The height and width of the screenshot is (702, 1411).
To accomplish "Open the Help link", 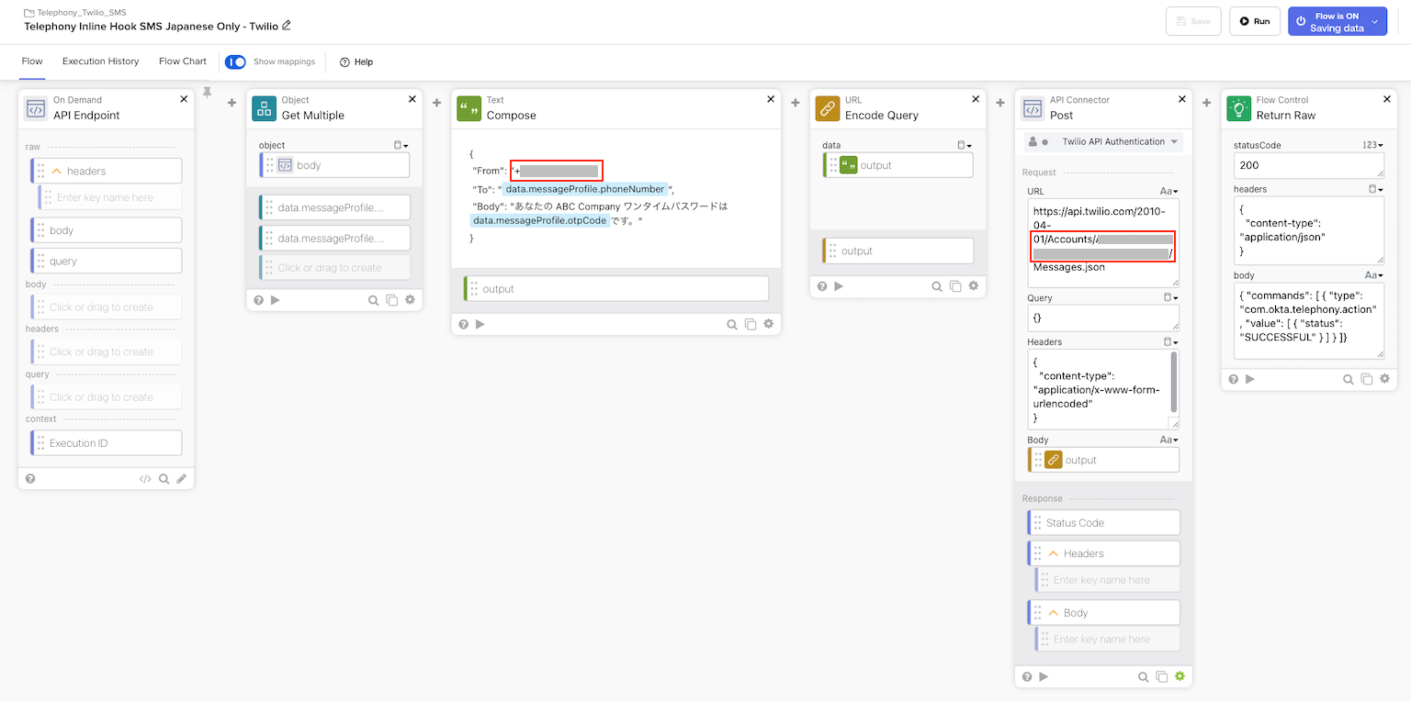I will [x=356, y=61].
